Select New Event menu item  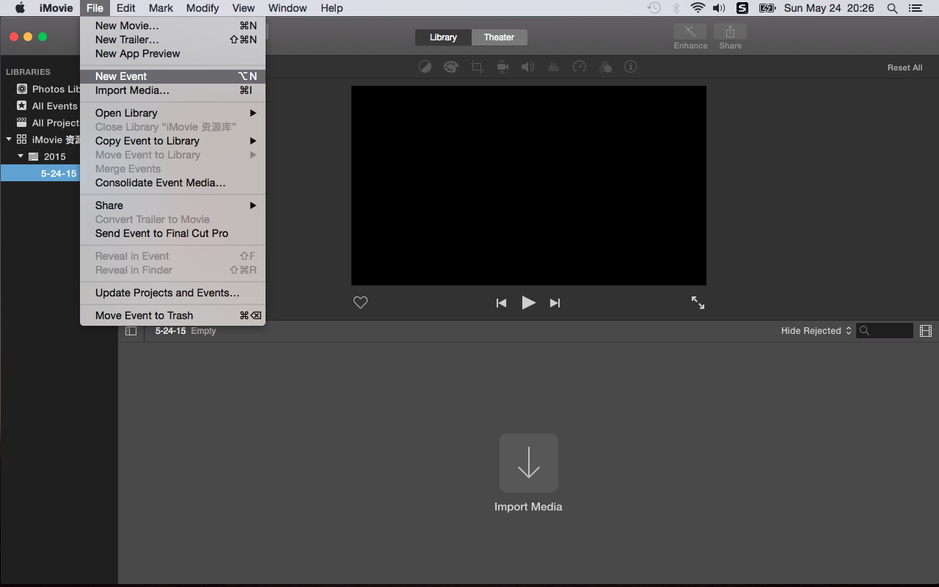tap(172, 76)
